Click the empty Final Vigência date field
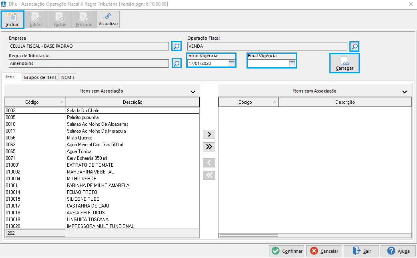 coord(268,63)
